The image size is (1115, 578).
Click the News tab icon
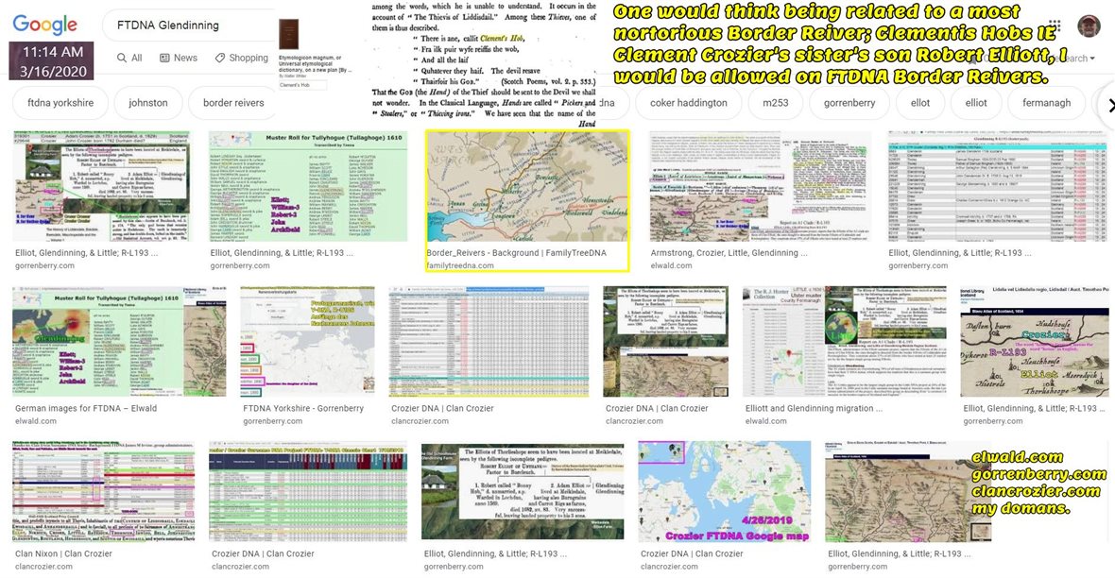[x=165, y=58]
